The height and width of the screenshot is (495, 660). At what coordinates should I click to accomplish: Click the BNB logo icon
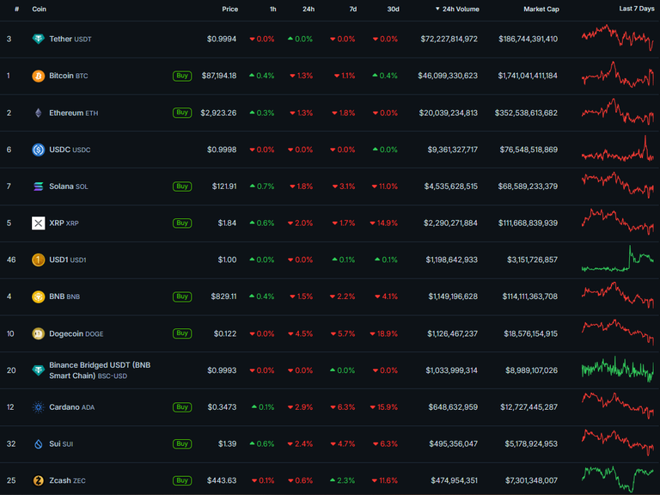(x=39, y=296)
